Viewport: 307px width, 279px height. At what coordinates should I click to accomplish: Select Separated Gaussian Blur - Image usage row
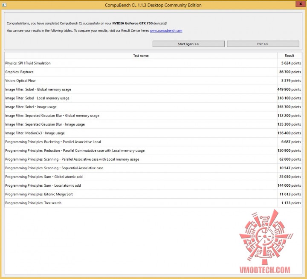[x=153, y=124]
